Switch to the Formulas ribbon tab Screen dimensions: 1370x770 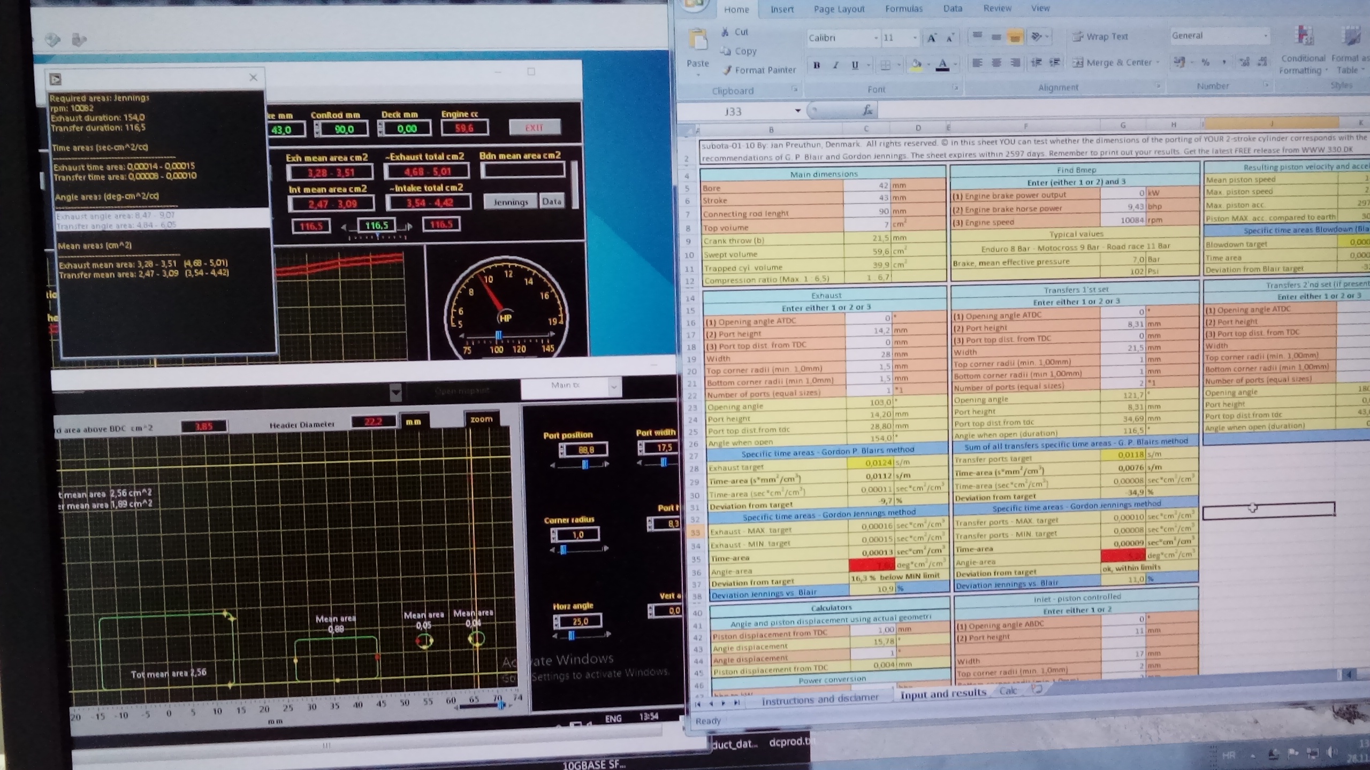click(x=903, y=9)
